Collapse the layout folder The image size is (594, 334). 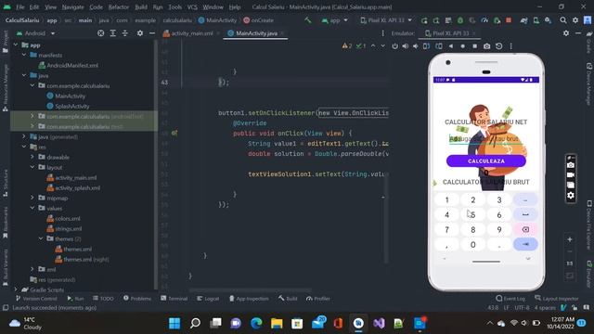[32, 167]
